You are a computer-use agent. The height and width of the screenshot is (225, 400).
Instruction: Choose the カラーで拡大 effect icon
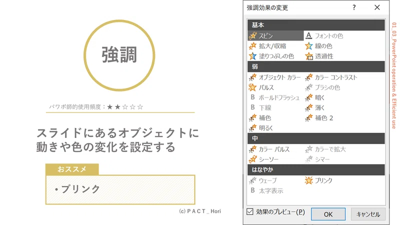[308, 149]
